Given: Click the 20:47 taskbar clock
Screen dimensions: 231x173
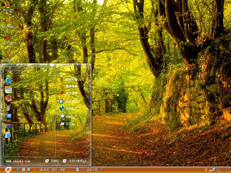Looking at the screenshot, I should [225, 170].
